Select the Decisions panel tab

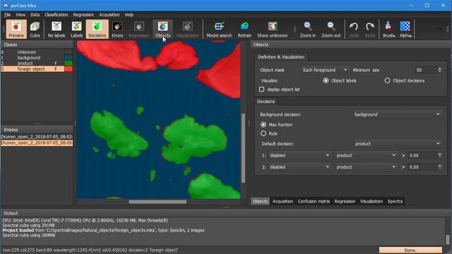pos(266,102)
